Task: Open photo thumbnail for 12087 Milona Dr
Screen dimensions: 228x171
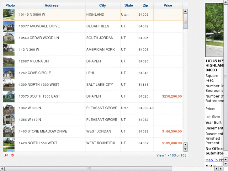Action: pos(9,61)
